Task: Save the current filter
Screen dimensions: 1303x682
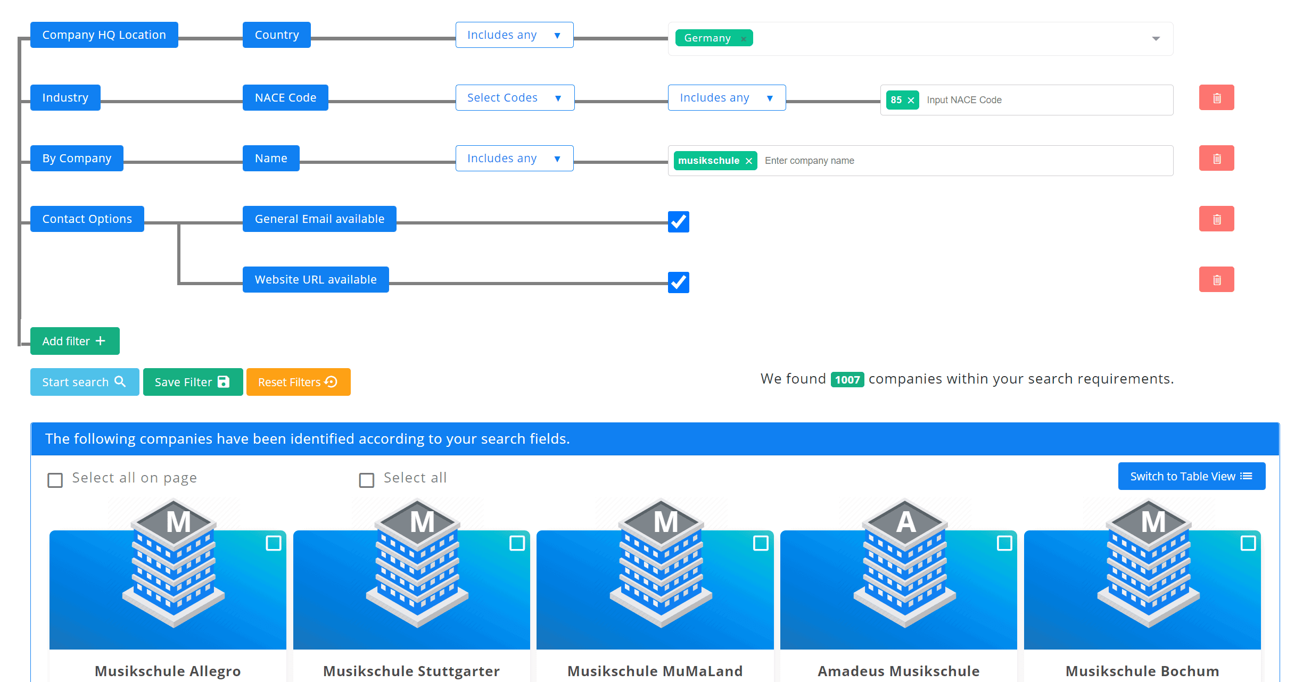Action: click(x=193, y=382)
